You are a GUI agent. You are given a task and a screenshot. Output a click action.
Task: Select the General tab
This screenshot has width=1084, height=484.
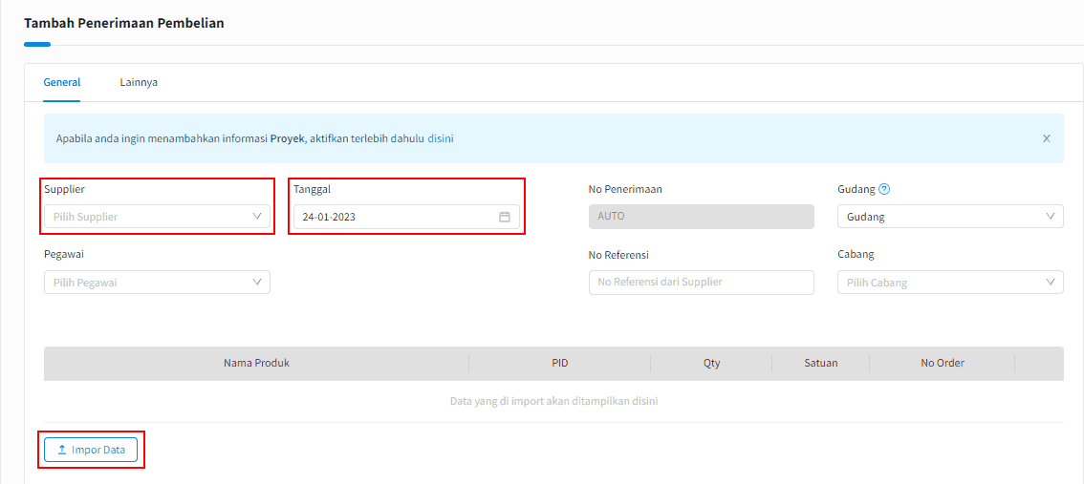pos(62,82)
